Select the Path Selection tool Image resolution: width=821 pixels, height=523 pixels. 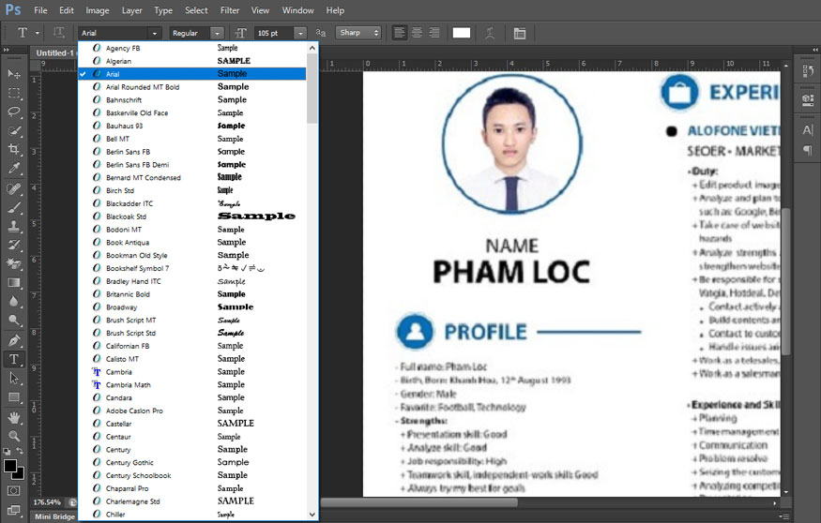tap(14, 378)
